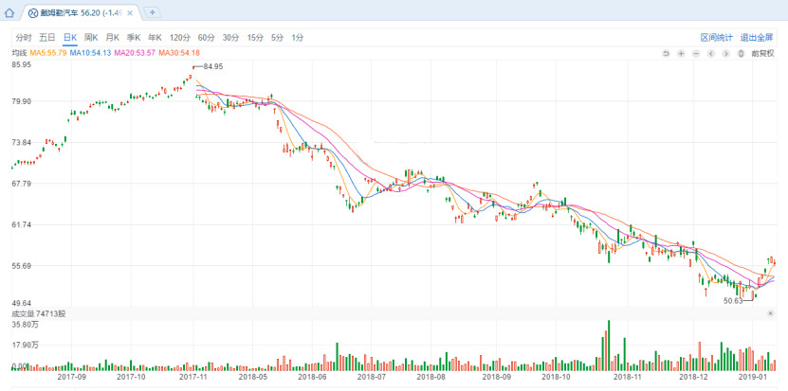Zoom out chart with minus icon
This screenshot has width=788, height=391.
click(697, 53)
